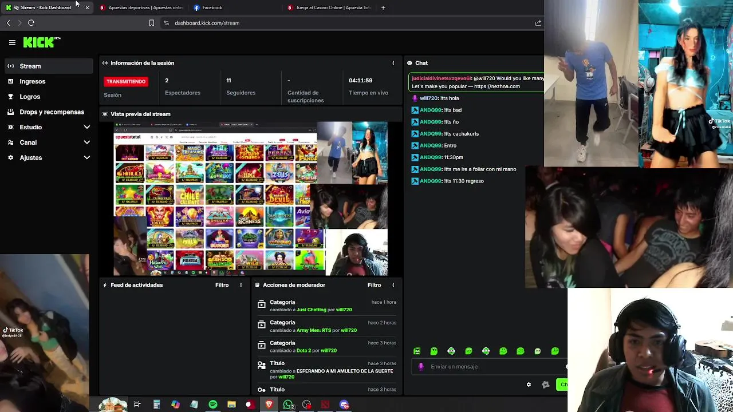Click will720 username on 'Itts hola' message
Image resolution: width=733 pixels, height=412 pixels.
point(428,98)
